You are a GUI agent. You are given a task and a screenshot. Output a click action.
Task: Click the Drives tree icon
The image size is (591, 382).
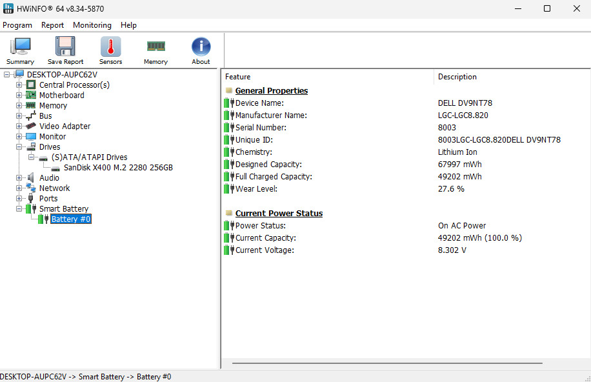point(31,146)
